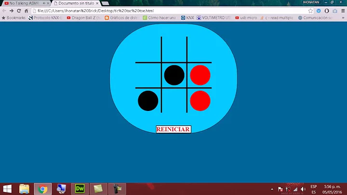Viewport: 347px width, 195px height.
Task: Click the REINICIAR button
Action: click(173, 129)
